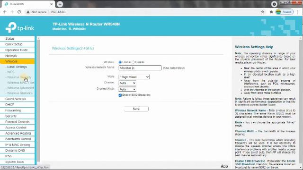The width and height of the screenshot is (303, 170).
Task: Open the Channel dropdown
Action: pos(127,83)
